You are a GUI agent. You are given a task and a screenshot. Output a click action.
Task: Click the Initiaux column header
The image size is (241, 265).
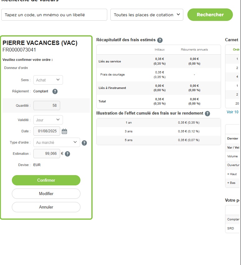coord(160,50)
